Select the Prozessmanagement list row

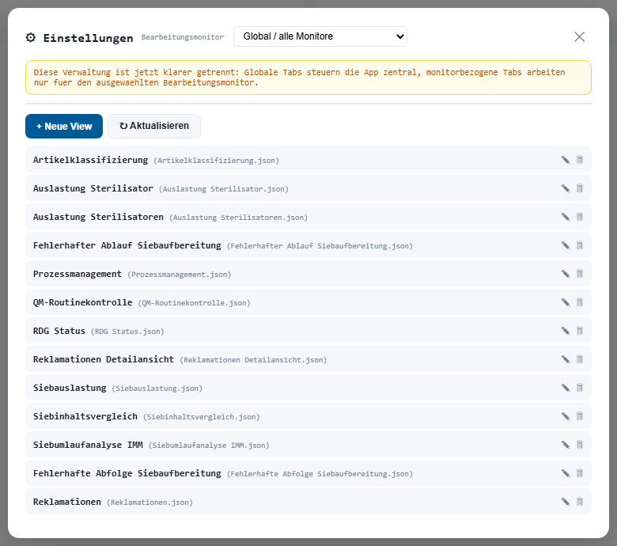pos(78,274)
